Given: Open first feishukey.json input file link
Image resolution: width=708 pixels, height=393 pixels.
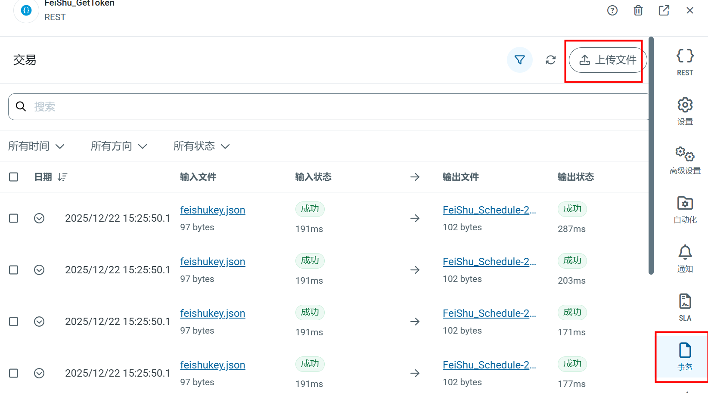Looking at the screenshot, I should [x=212, y=210].
